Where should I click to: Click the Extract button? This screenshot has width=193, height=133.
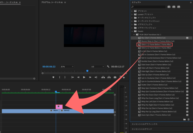109,77
